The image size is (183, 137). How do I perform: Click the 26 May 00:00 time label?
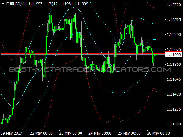pos(159,133)
